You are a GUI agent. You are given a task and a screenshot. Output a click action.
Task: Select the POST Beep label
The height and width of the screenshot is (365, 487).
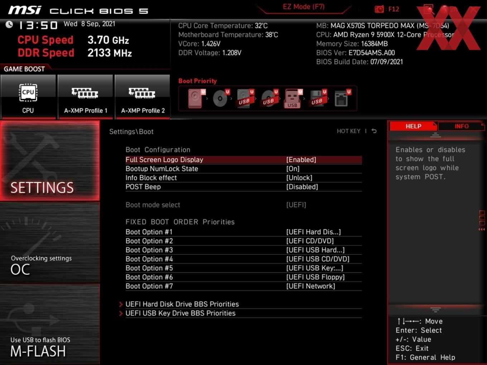click(x=143, y=187)
